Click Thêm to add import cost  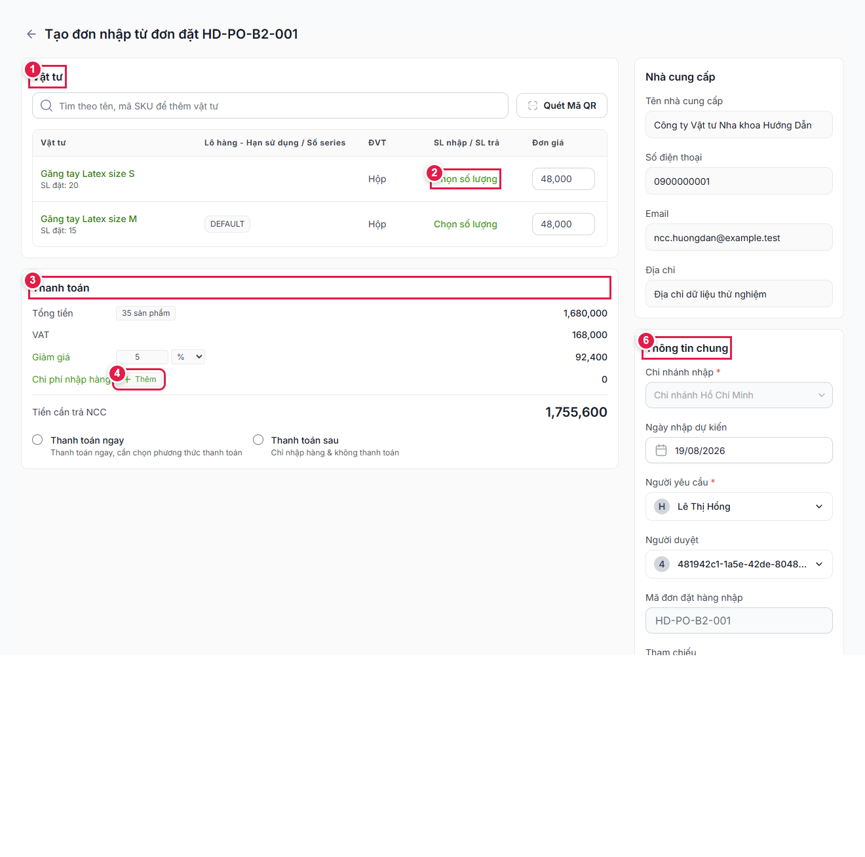coord(140,379)
